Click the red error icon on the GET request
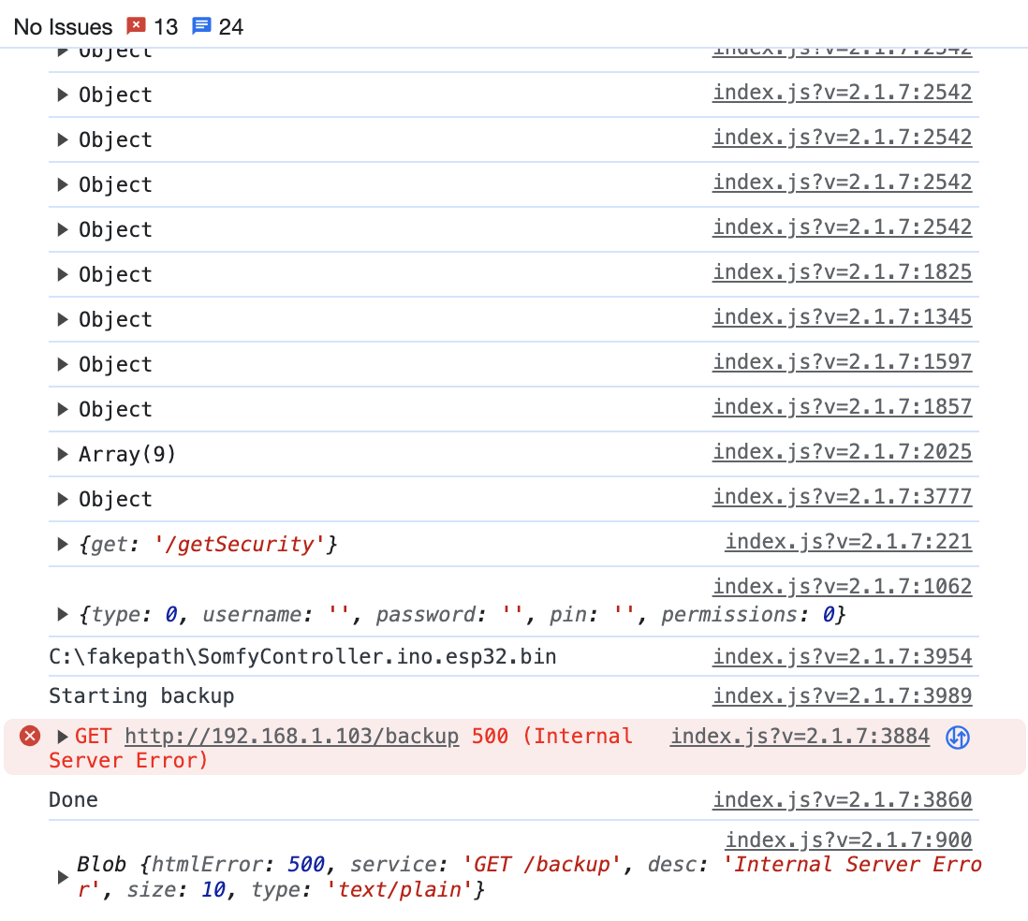Image resolution: width=1028 pixels, height=921 pixels. (29, 736)
